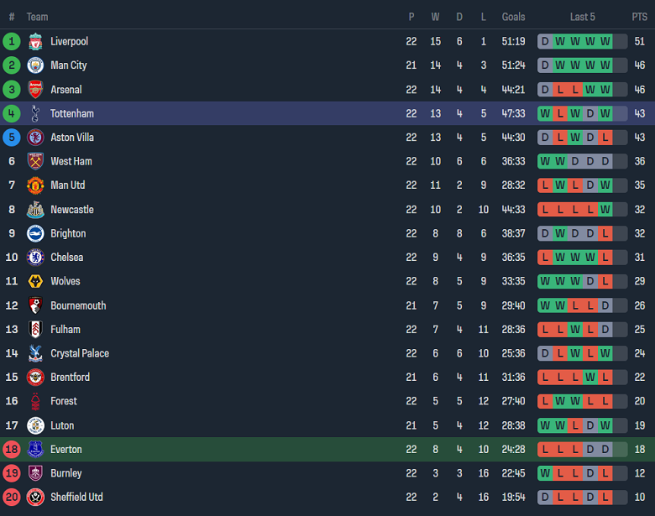Sort table by PTS column header
655x516 pixels.
(640, 17)
